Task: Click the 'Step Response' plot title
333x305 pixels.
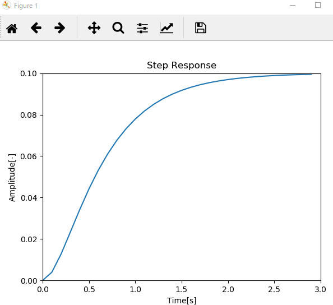Action: point(182,65)
